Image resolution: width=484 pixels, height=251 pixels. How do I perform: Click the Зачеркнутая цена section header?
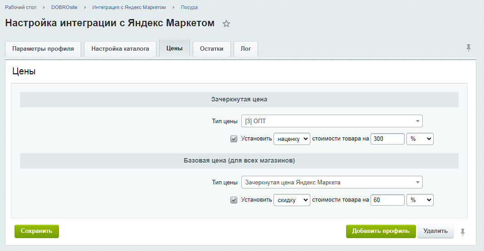tap(239, 100)
